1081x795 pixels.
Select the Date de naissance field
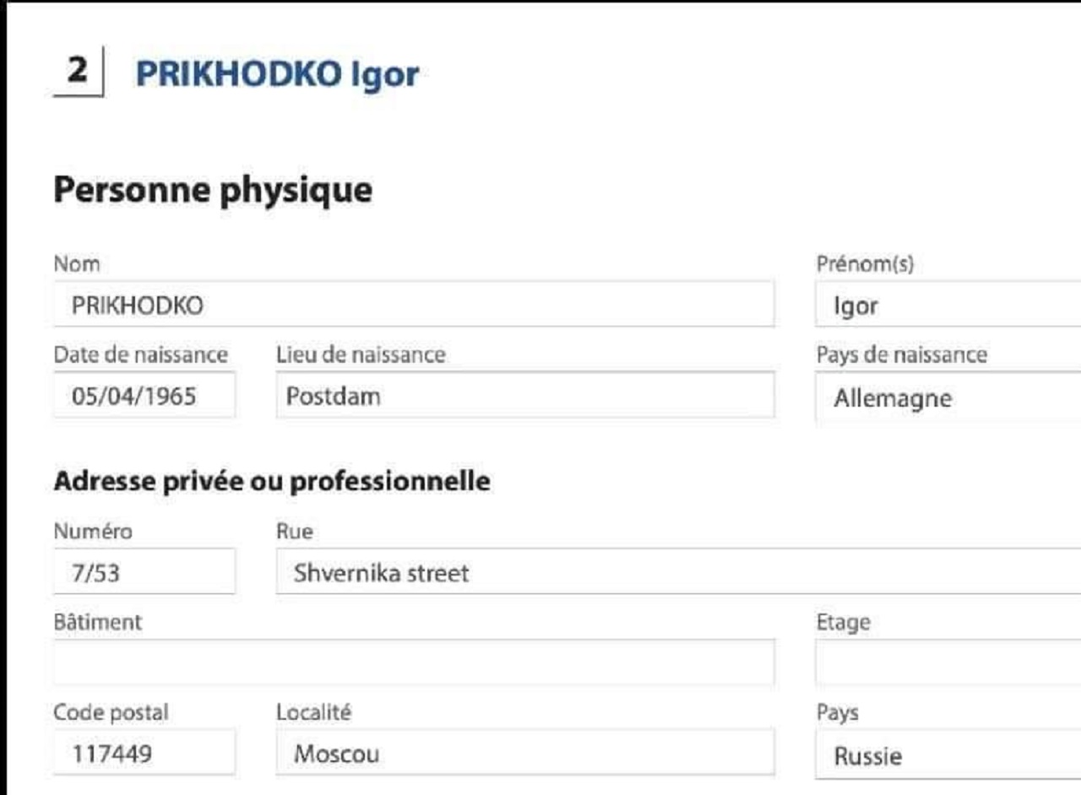(x=144, y=395)
